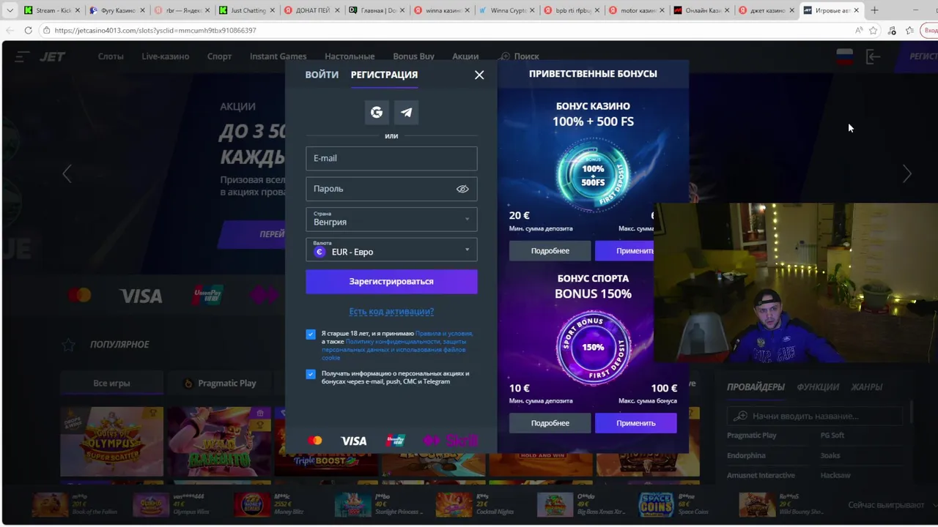Select Hacksaw provider
938x527 pixels.
coord(835,475)
